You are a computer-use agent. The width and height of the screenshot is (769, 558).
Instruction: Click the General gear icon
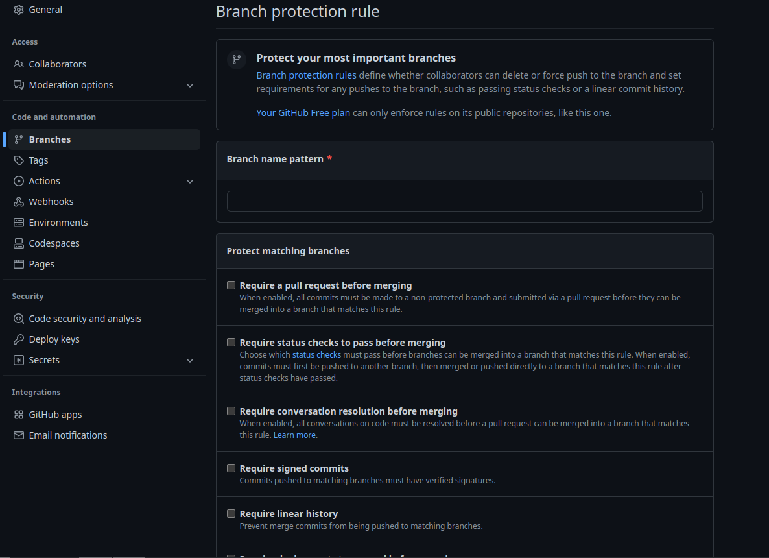point(19,10)
